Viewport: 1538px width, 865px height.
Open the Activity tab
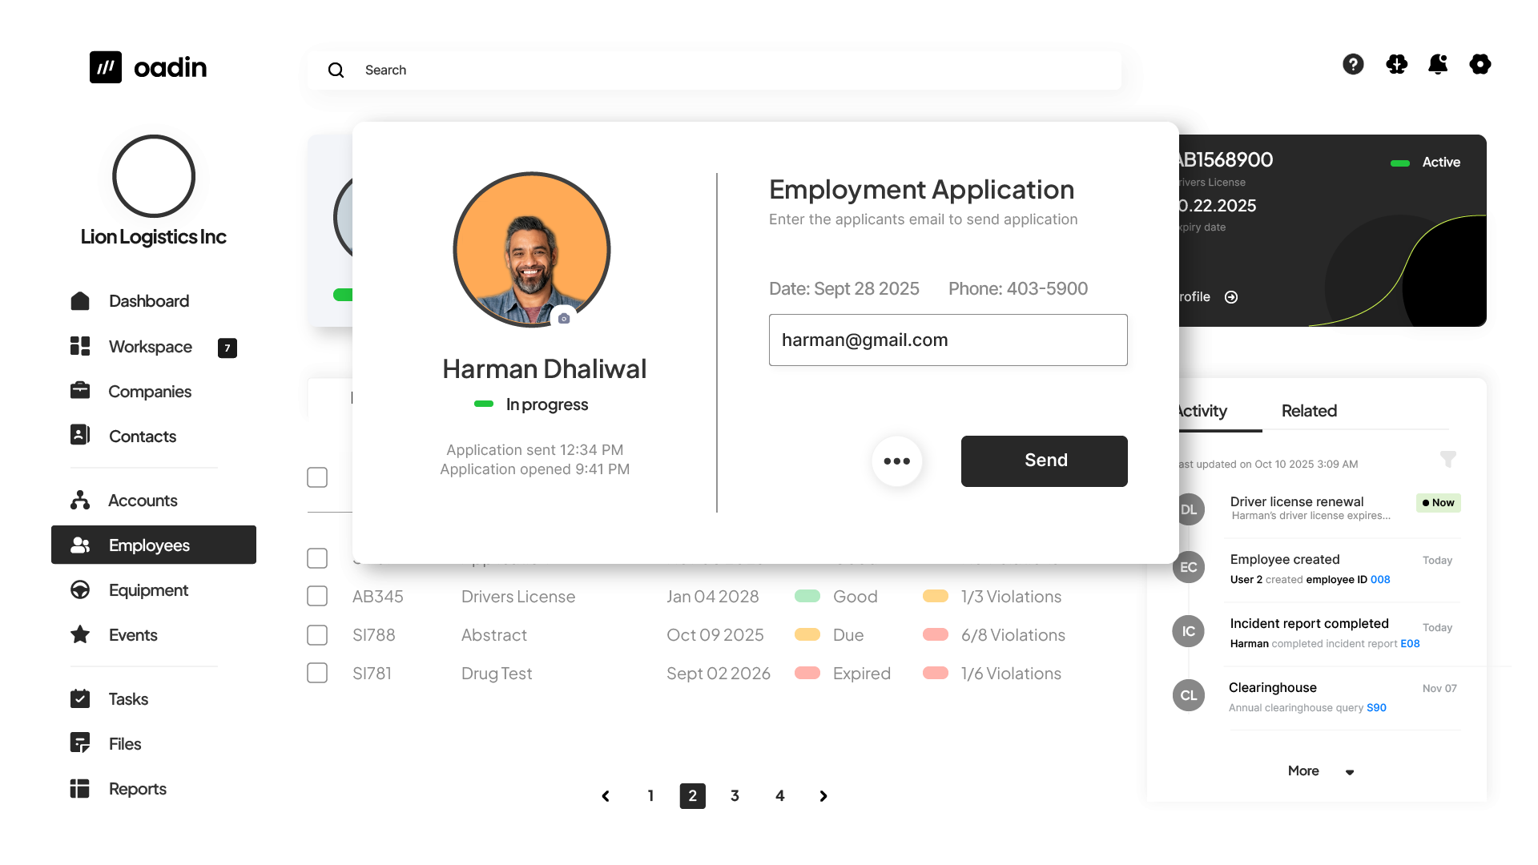tap(1199, 411)
